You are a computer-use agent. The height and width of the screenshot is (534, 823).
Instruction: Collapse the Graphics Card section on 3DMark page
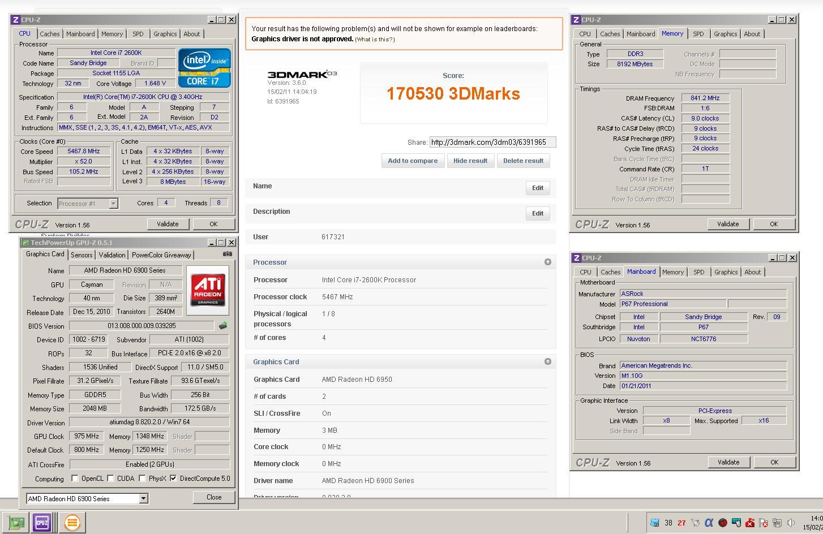[x=547, y=361]
